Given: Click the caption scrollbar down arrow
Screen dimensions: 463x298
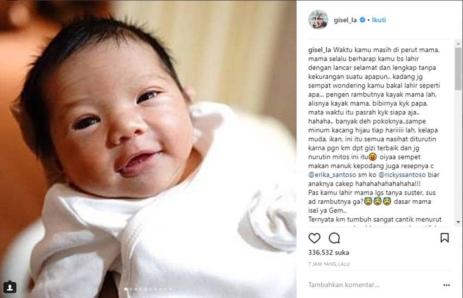Looking at the screenshot, I should click(x=458, y=222).
